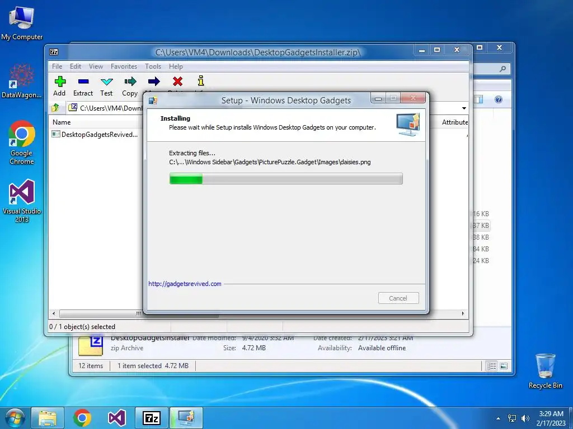
Task: Click the installation progress bar
Action: click(x=286, y=179)
